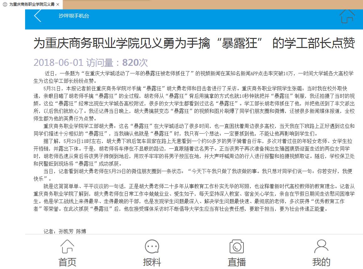
Task: Click the first paragraph starting with 近日
Action: pos(194,77)
